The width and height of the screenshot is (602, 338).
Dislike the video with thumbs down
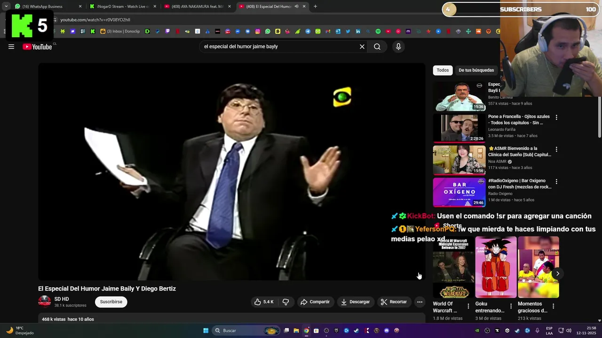[285, 302]
